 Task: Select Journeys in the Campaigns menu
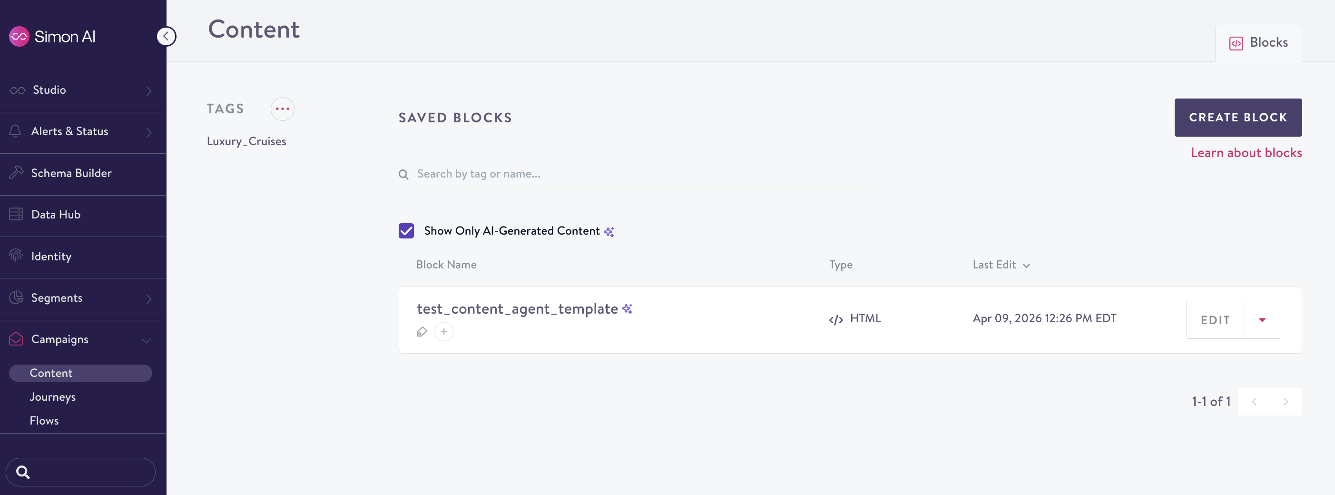coord(52,396)
